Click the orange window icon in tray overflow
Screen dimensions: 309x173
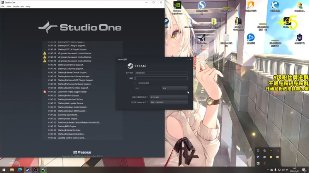pyautogui.click(x=277, y=157)
